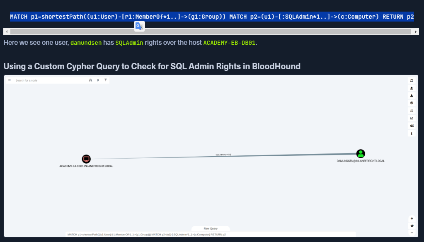
Task: Select the Raw Query tab
Action: pyautogui.click(x=211, y=228)
